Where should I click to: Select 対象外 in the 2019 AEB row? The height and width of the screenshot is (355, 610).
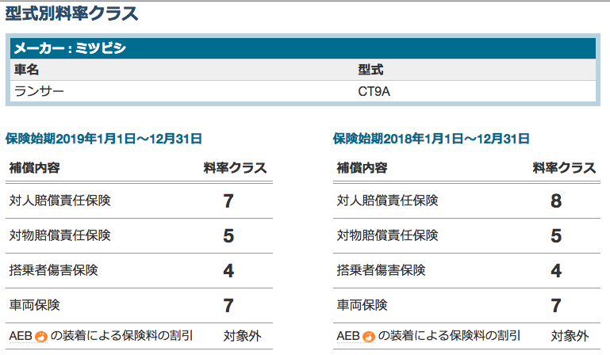[x=242, y=336]
